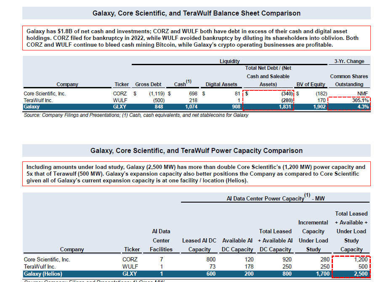Click the '3-Yr. Change' header

[349, 61]
